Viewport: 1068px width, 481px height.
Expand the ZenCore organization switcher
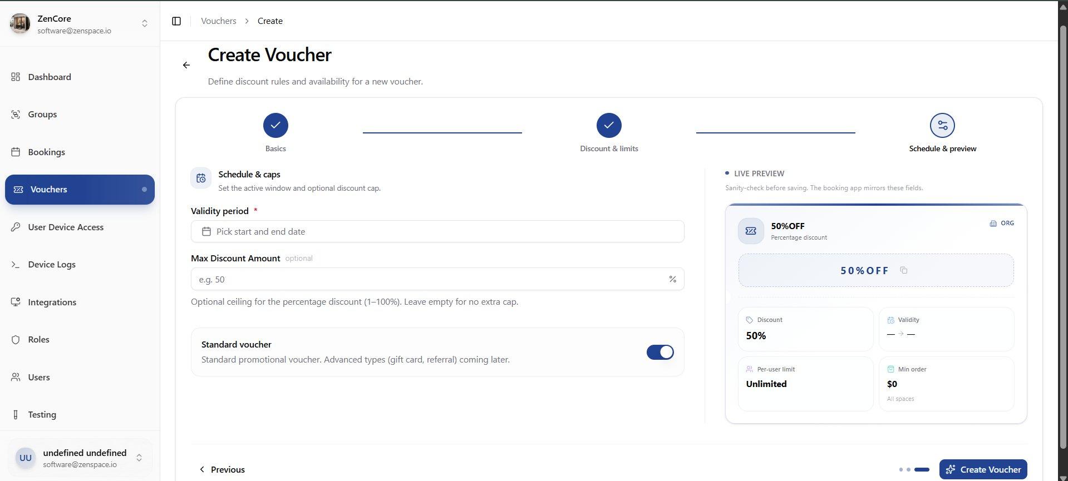tap(145, 23)
